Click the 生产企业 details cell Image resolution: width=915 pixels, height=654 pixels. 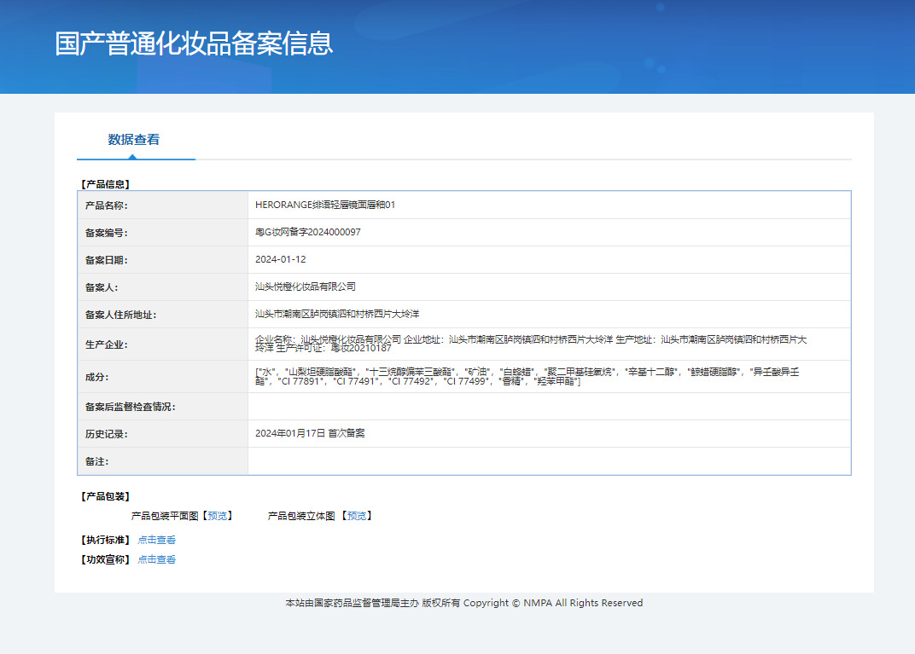pyautogui.click(x=530, y=344)
